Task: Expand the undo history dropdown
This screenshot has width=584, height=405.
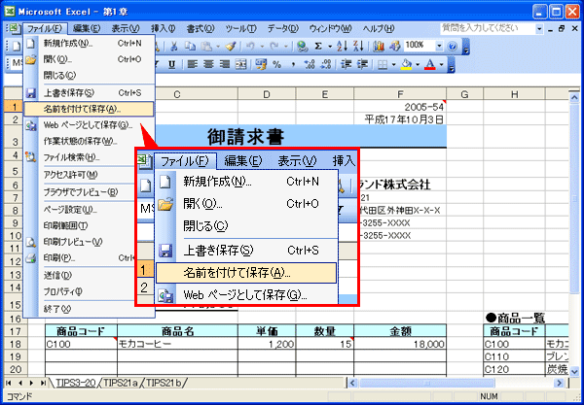Action: [260, 46]
